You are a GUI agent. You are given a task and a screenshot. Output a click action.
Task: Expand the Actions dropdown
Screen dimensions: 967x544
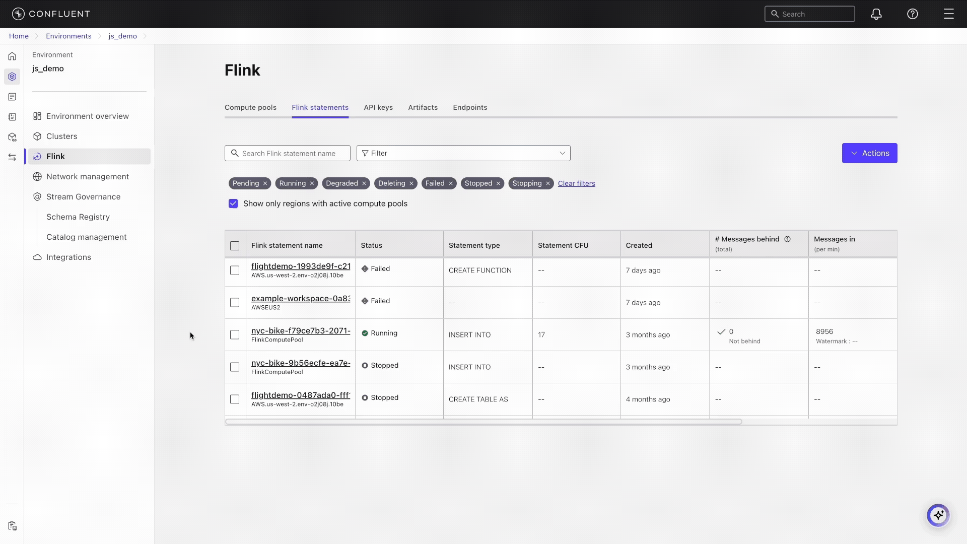(869, 153)
